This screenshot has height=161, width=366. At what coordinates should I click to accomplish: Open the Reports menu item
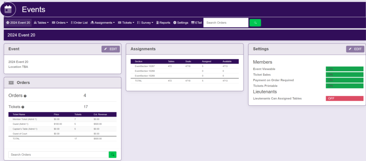163,22
